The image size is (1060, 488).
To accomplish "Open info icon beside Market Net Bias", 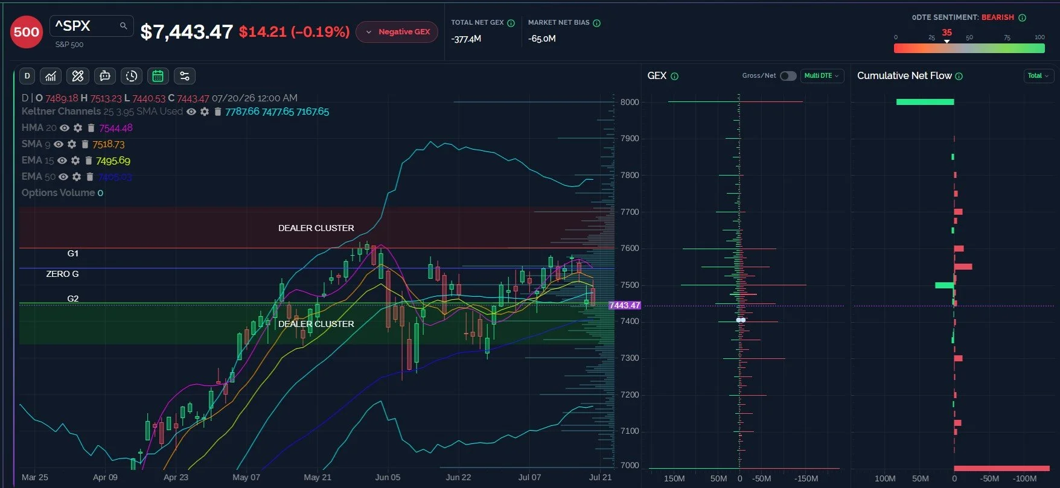I will point(597,23).
